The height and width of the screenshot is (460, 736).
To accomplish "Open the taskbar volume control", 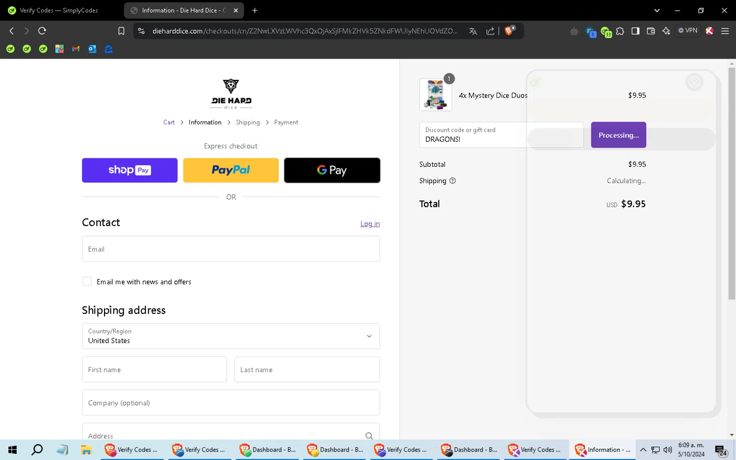I will 667,450.
